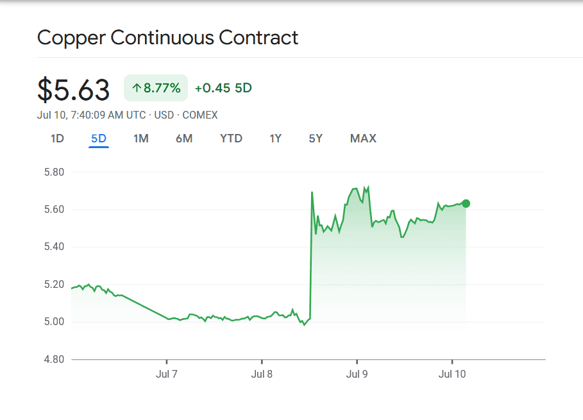The width and height of the screenshot is (583, 420).
Task: Click the Jul 8 date marker on x-axis
Action: [x=262, y=374]
